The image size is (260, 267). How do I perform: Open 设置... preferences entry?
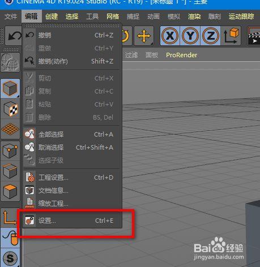(71, 221)
